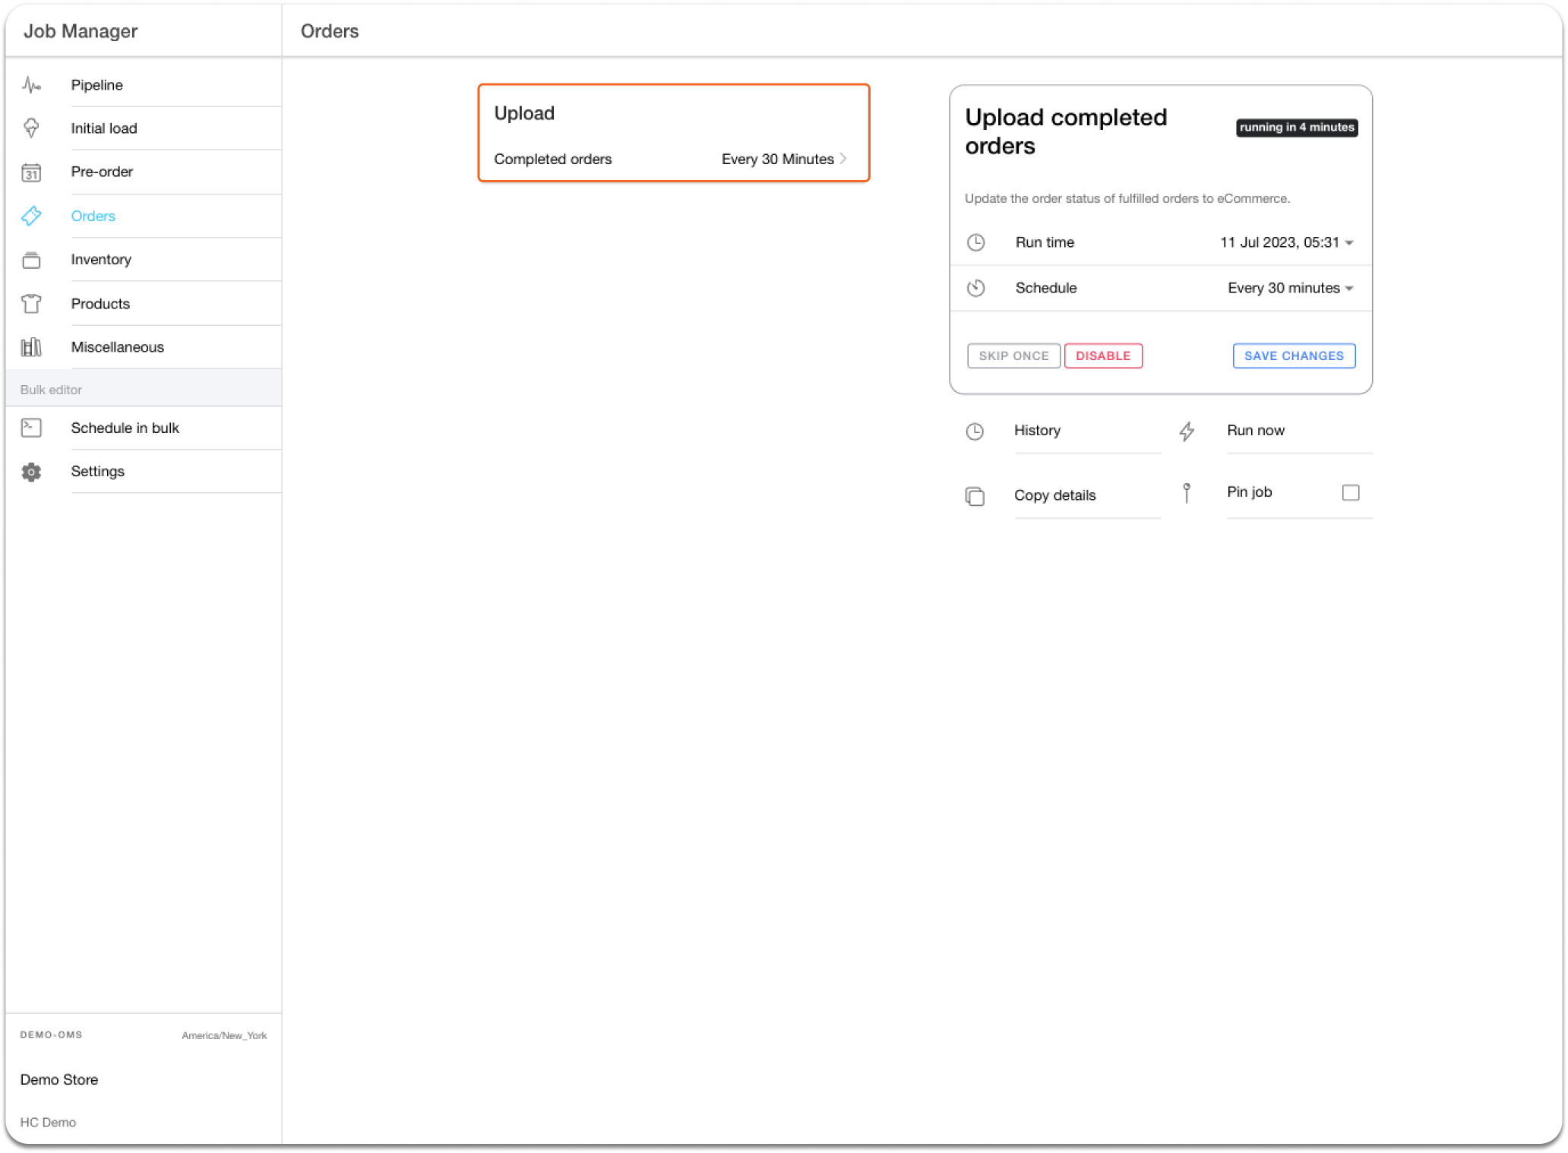Viewport: 1568px width, 1153px height.
Task: Open job History
Action: pos(1037,431)
